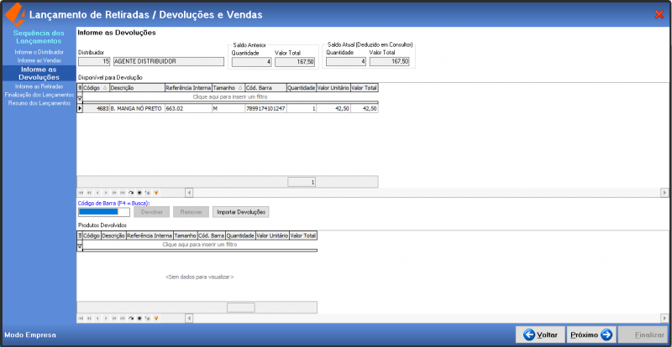This screenshot has height=347, width=672.
Task: Click the refresh arrow in Produtos Devolvidos navigator
Action: pos(131,319)
